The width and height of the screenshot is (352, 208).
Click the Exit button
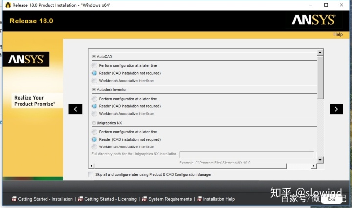point(331,199)
